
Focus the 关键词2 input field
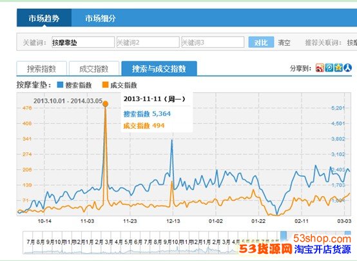[x=148, y=42]
